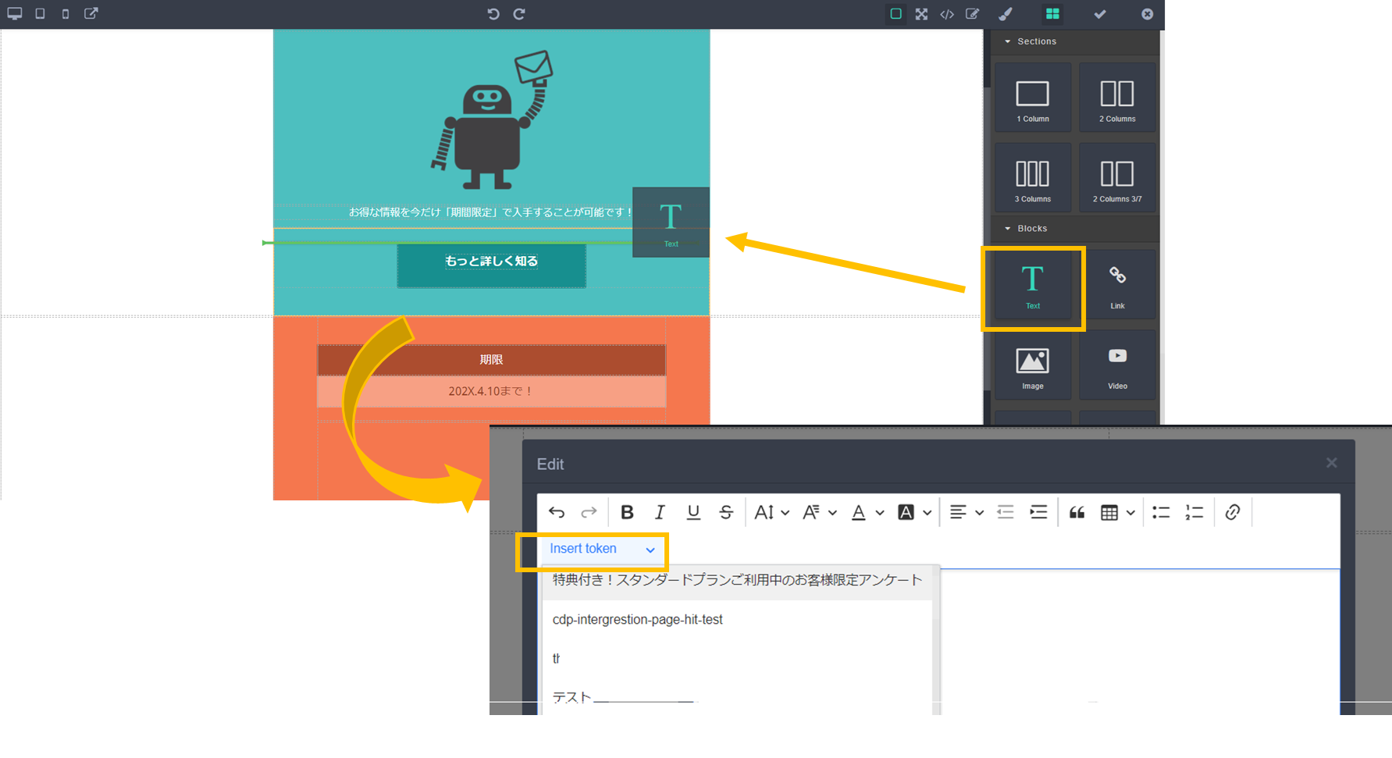Viewport: 1392px width, 758px height.
Task: Toggle fullscreen mode in top bar
Action: click(921, 14)
